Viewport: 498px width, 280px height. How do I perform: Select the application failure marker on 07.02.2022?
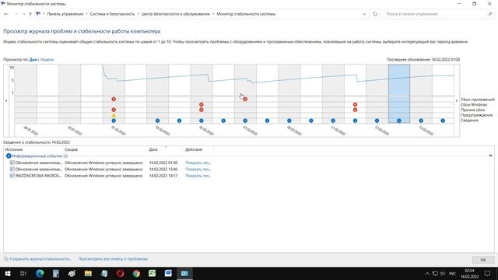point(245,100)
